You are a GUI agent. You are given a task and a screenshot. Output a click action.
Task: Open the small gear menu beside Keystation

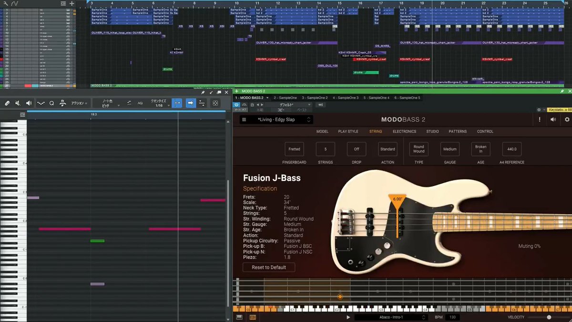539,110
